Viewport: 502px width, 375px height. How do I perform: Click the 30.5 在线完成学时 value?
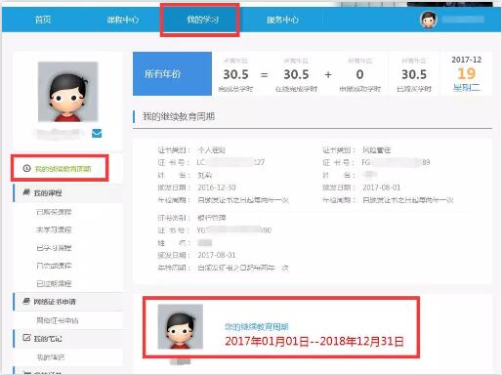coord(296,74)
